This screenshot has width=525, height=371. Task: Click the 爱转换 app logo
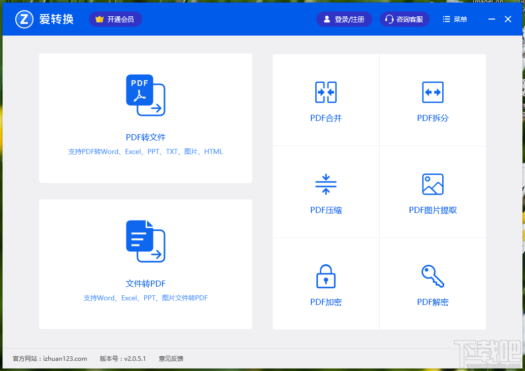(24, 19)
